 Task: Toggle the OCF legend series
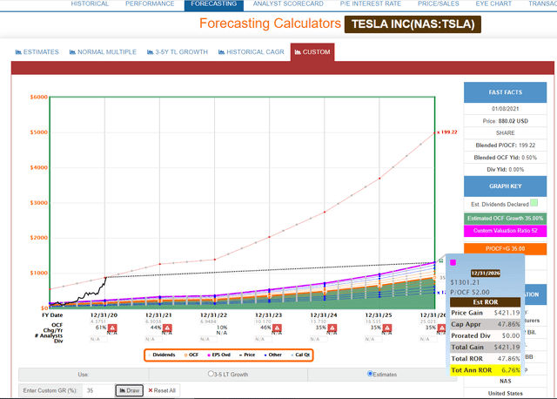tap(191, 355)
